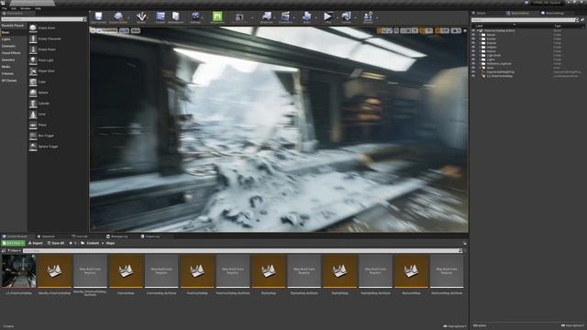Click the camera speed icon in viewport
Viewport: 587px width, 330px height.
click(456, 30)
